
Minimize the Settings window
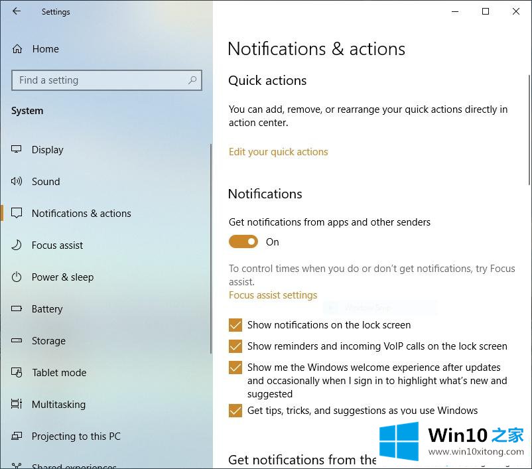click(x=455, y=11)
